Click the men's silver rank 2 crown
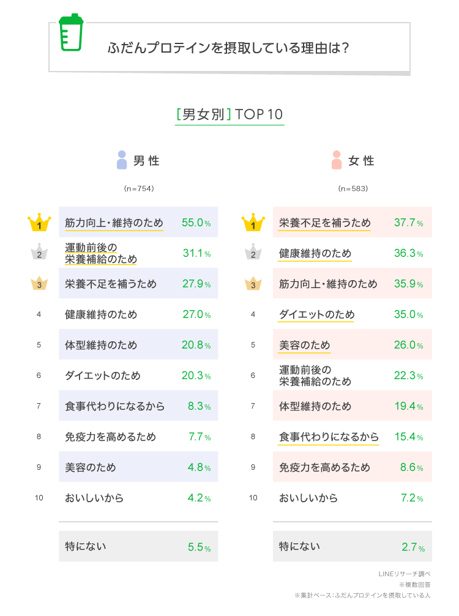 coord(39,253)
